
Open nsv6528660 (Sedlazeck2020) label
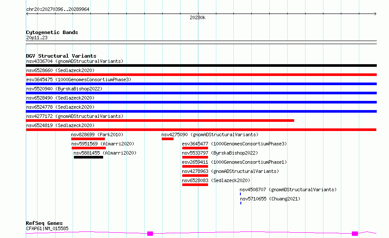[x=60, y=70]
